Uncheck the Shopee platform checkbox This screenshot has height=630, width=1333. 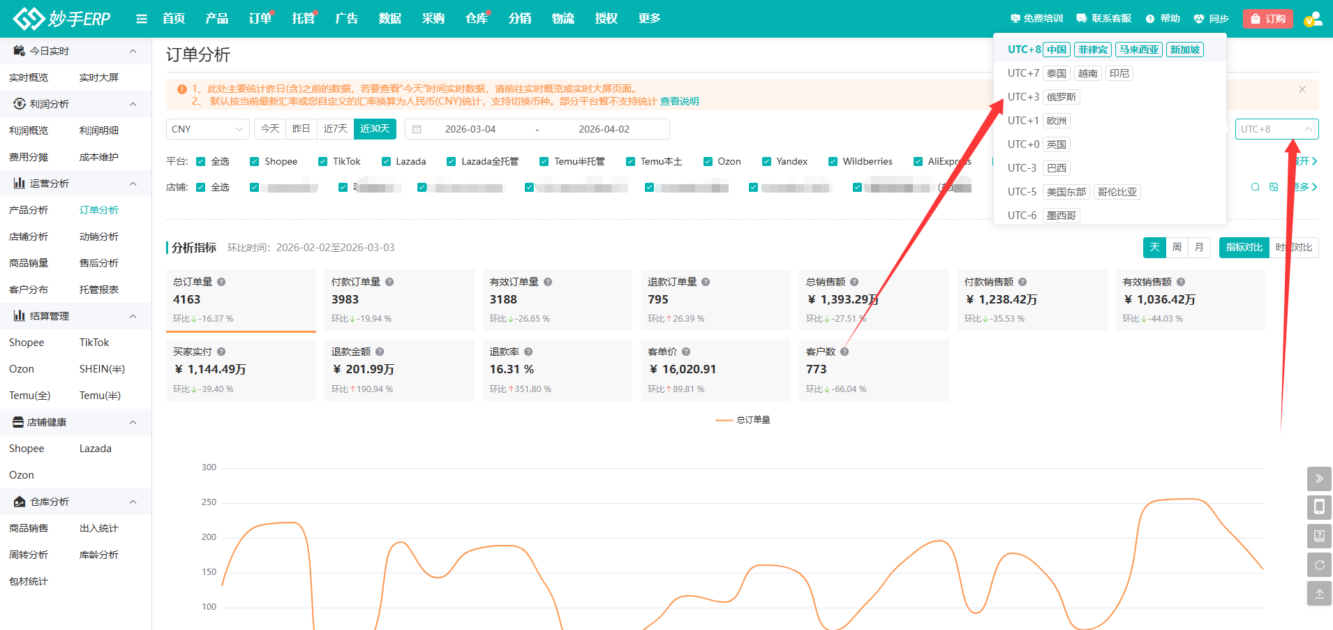point(255,162)
